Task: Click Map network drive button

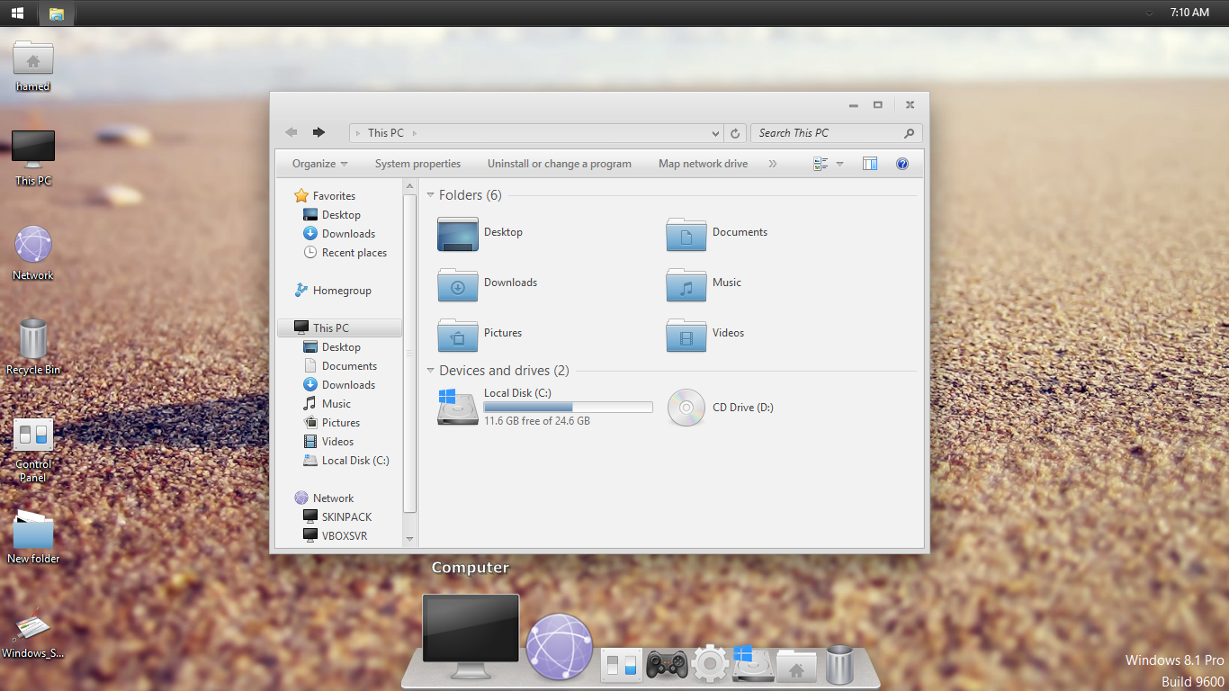Action: pos(703,164)
